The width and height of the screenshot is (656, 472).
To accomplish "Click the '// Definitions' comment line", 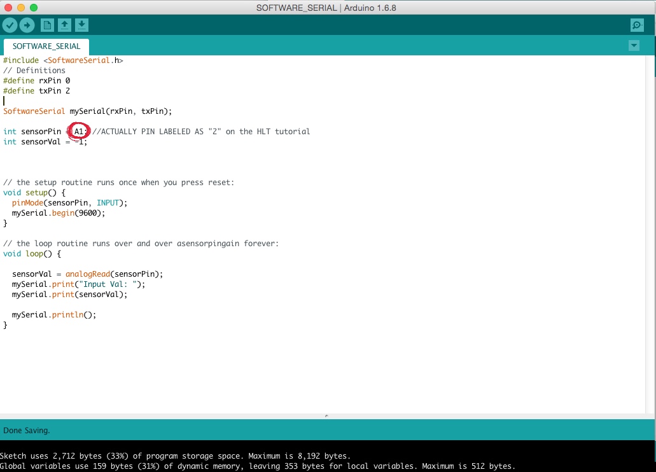I will [34, 71].
